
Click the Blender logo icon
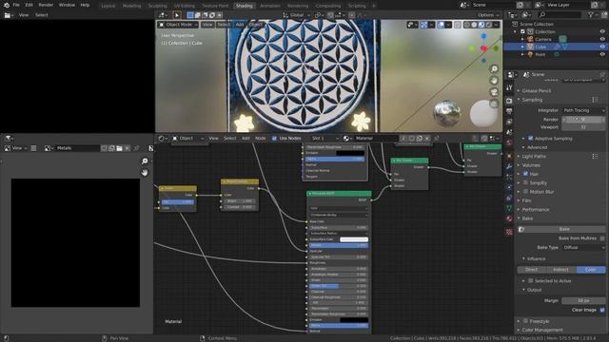7,5
